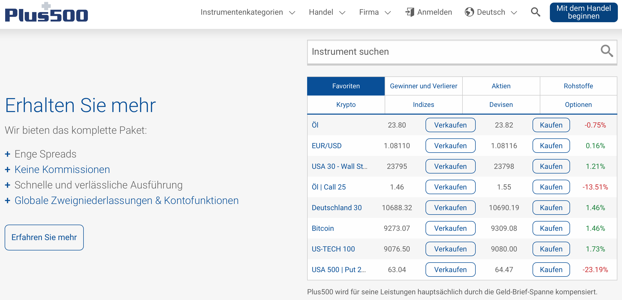Switch to the Krypto tab

346,105
